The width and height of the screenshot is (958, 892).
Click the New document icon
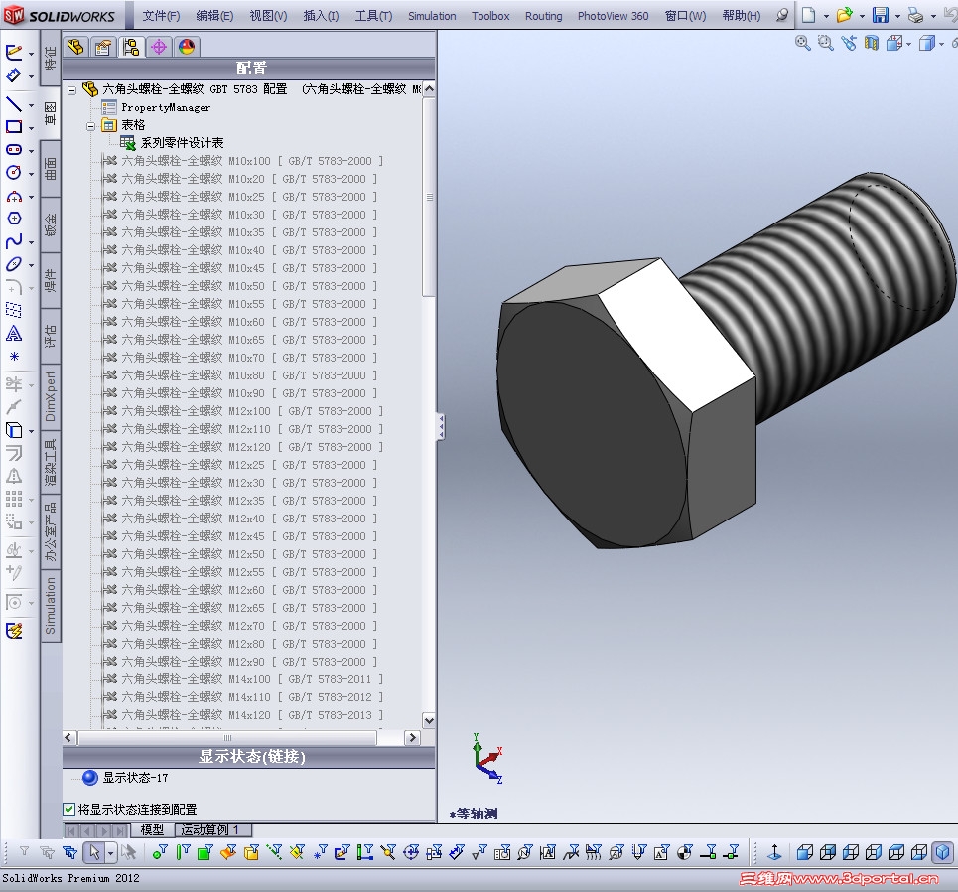coord(808,15)
